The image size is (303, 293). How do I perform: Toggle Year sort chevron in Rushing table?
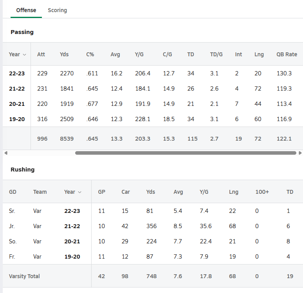[79, 192]
